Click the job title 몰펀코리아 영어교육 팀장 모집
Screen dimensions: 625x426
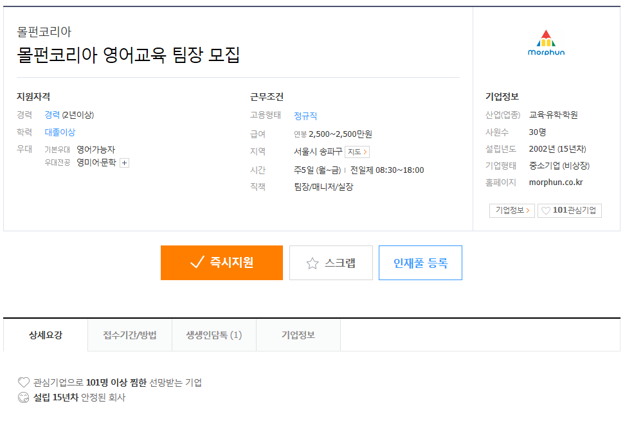click(129, 55)
